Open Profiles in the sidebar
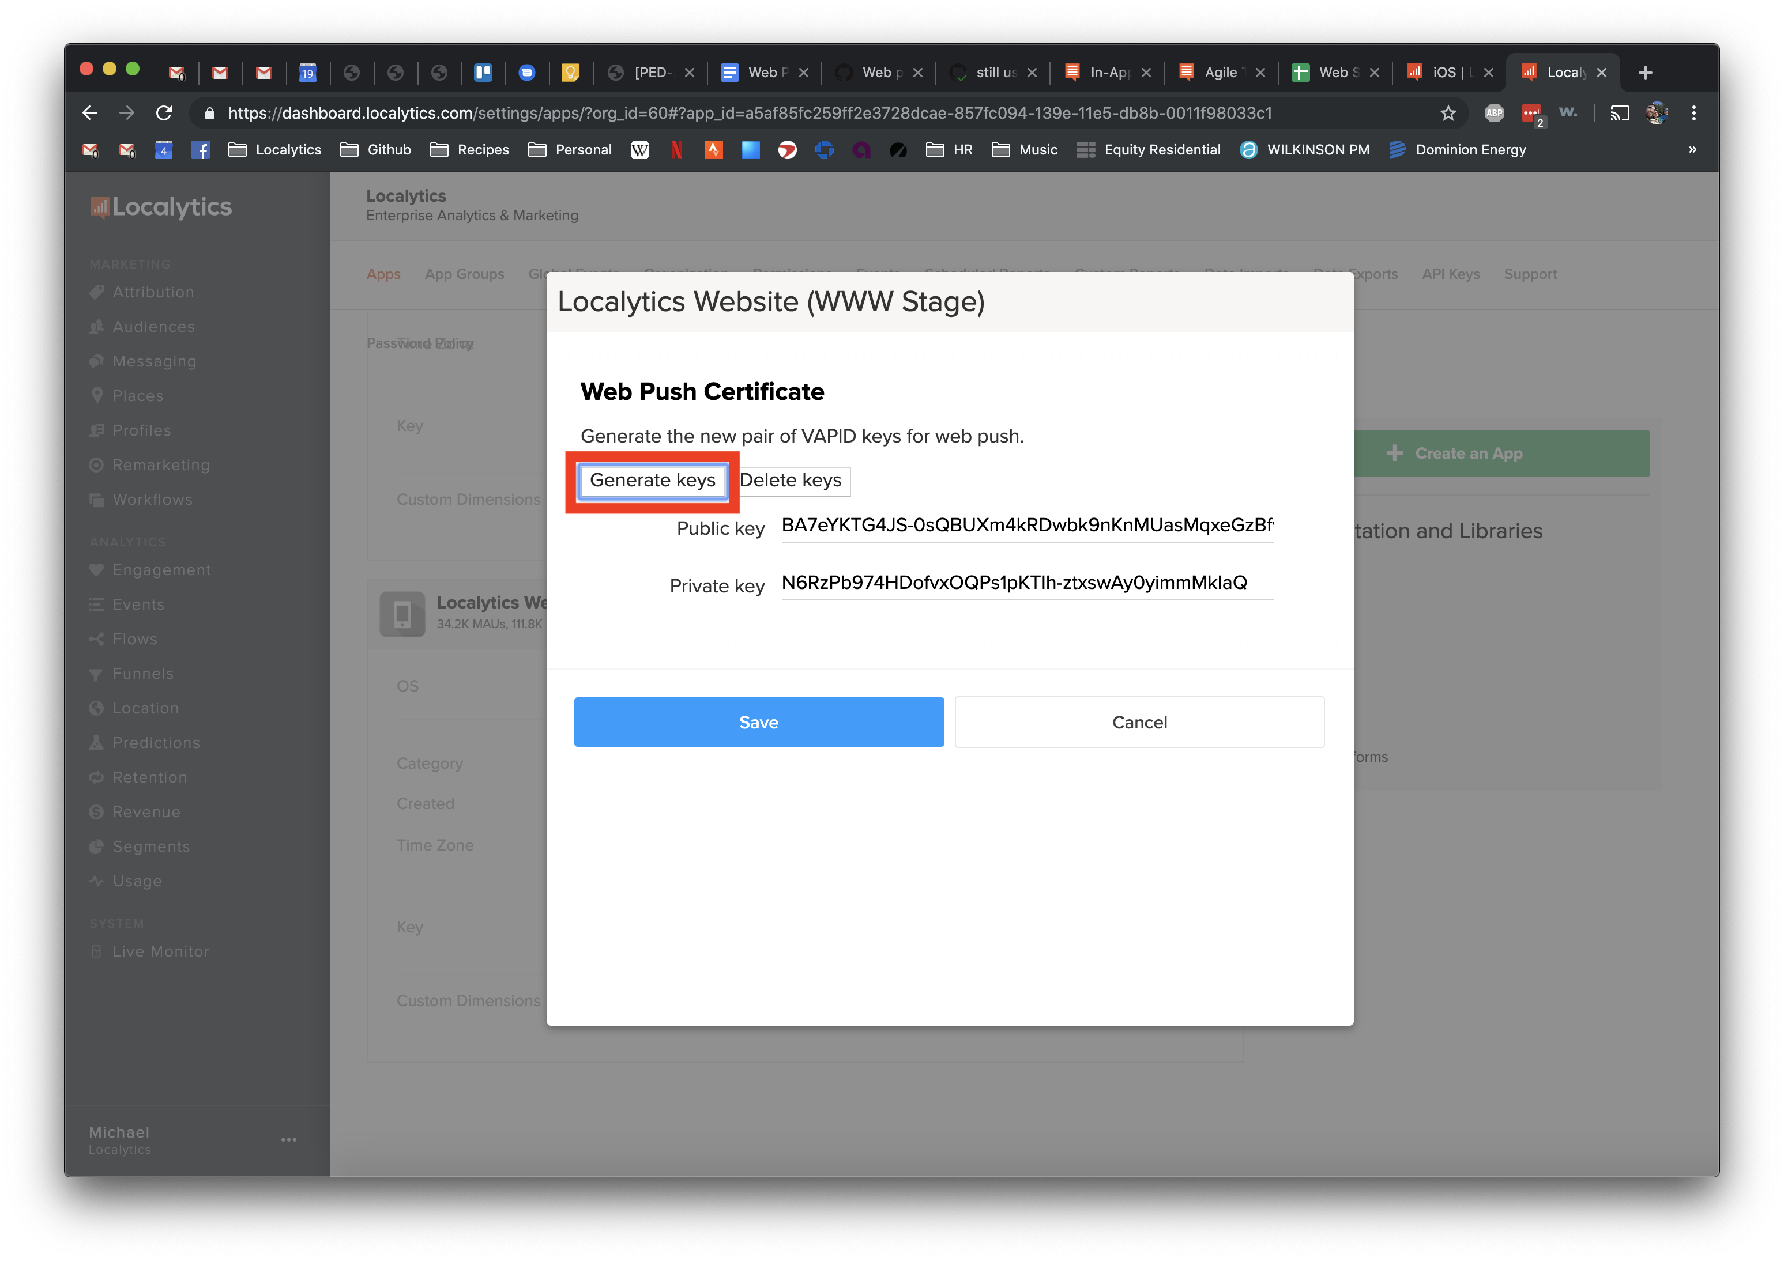This screenshot has height=1262, width=1784. (x=130, y=430)
